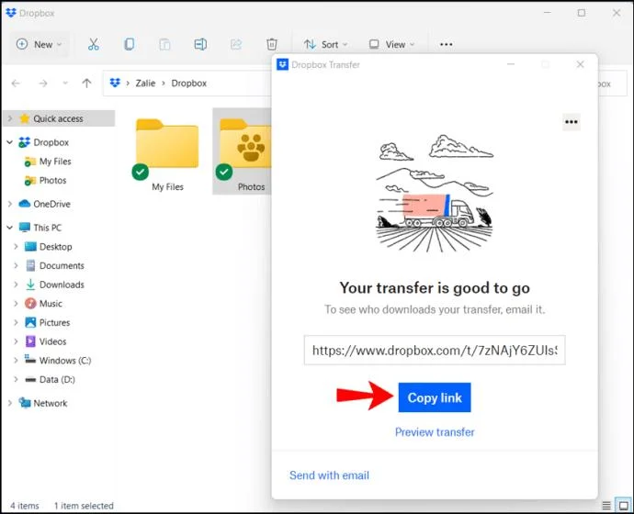The width and height of the screenshot is (634, 514).
Task: Click Dropbox in the address breadcrumb
Action: click(189, 84)
